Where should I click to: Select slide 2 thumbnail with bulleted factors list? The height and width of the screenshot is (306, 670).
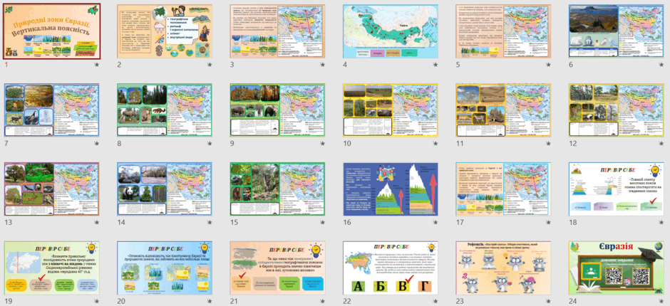(165, 31)
